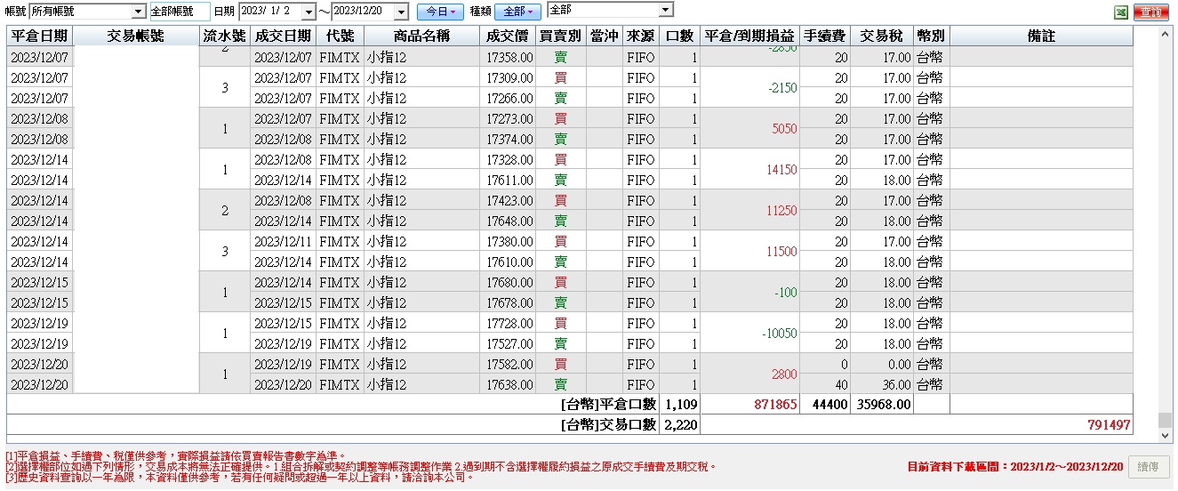Click the price cell 17273.00
The width and height of the screenshot is (1178, 491).
[x=508, y=118]
